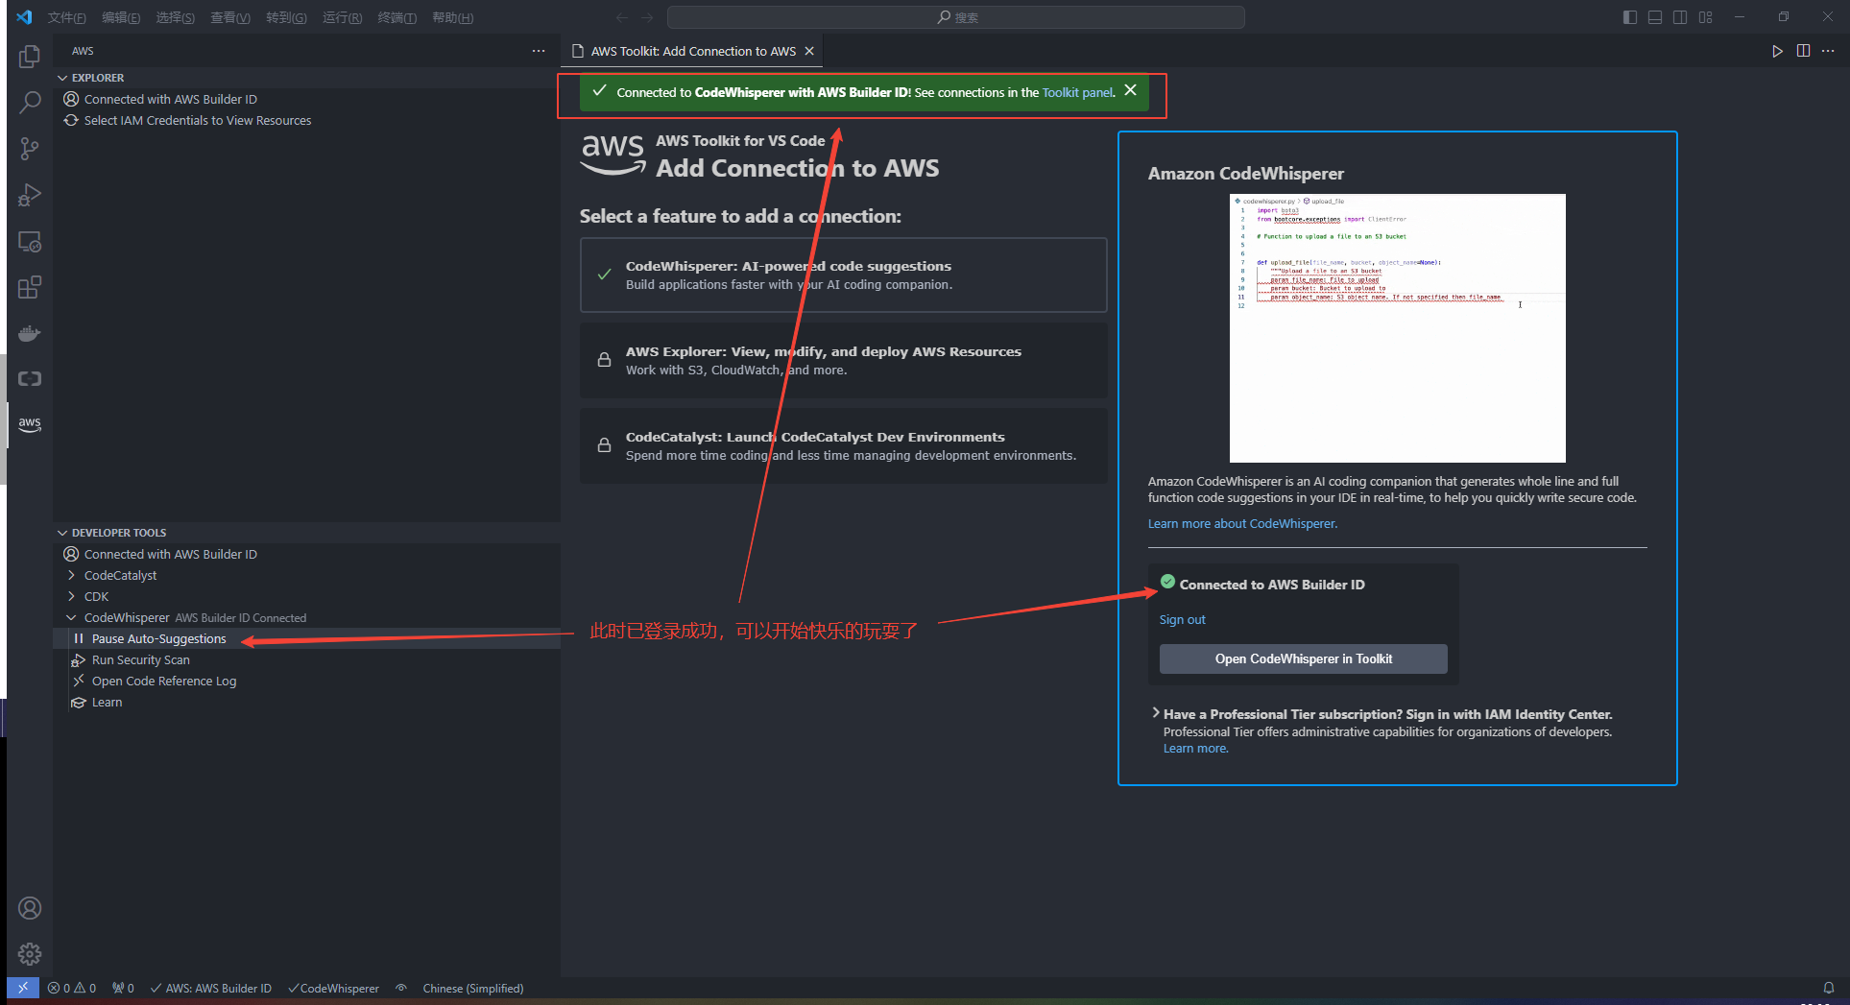Viewport: 1850px width, 1005px height.
Task: Open the Extensions view icon
Action: pyautogui.click(x=30, y=288)
